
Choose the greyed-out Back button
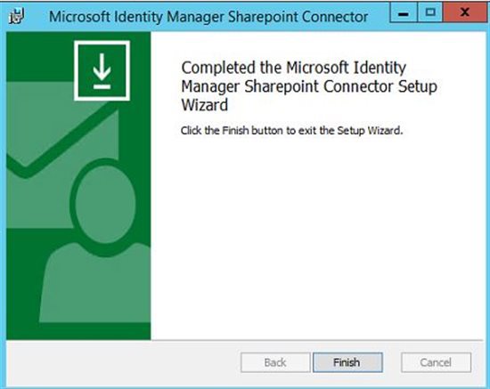(275, 362)
